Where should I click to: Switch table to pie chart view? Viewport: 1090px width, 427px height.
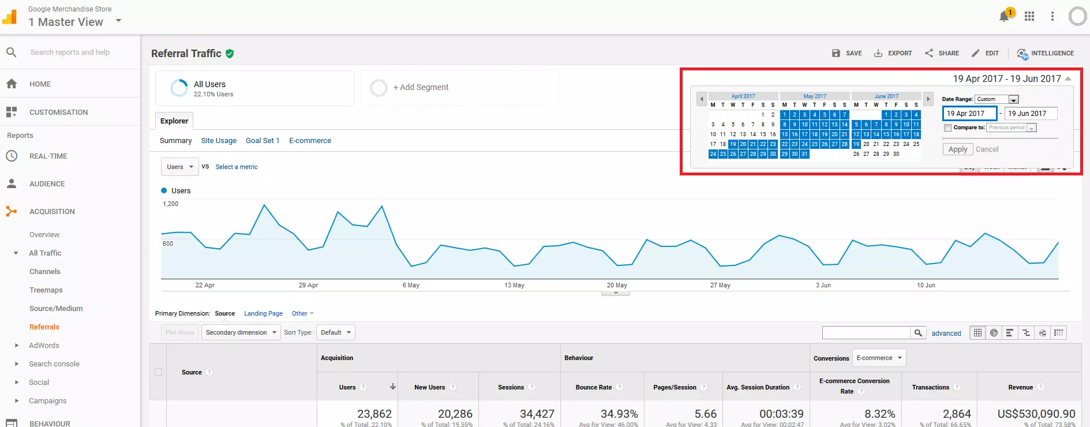[994, 332]
